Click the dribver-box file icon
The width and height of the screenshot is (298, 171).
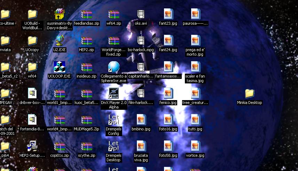coord(32,93)
